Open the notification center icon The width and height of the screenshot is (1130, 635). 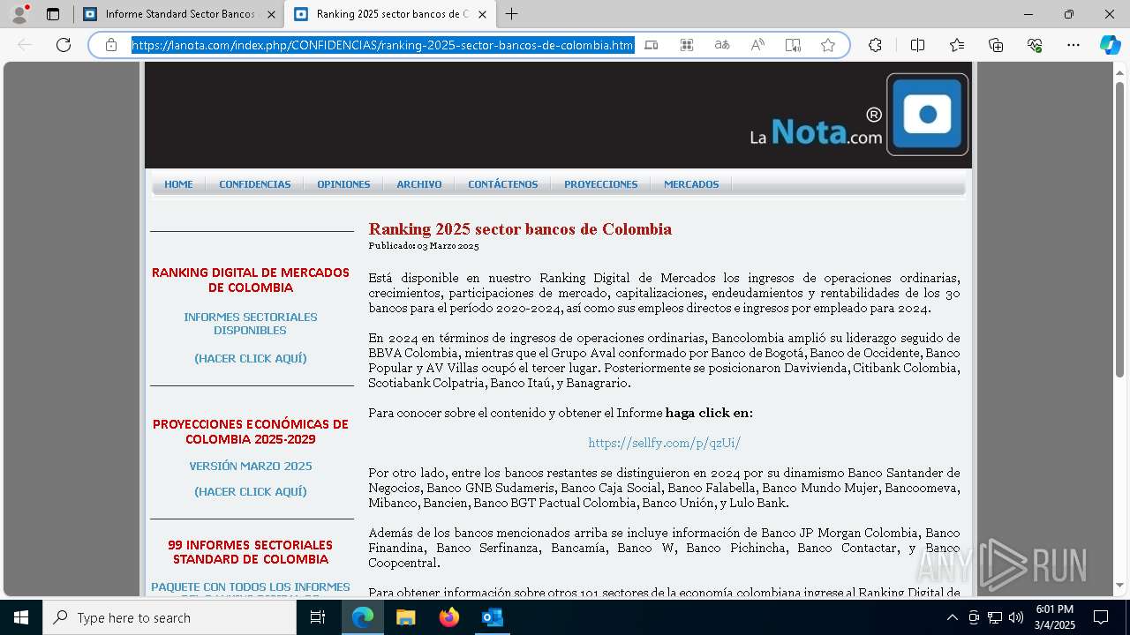1101,617
